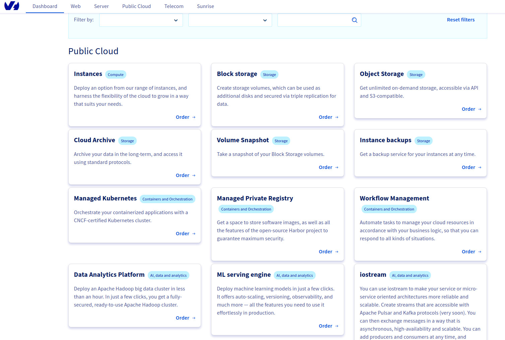The height and width of the screenshot is (340, 505).
Task: Click the Managed Private Registry card title
Action: 255,198
